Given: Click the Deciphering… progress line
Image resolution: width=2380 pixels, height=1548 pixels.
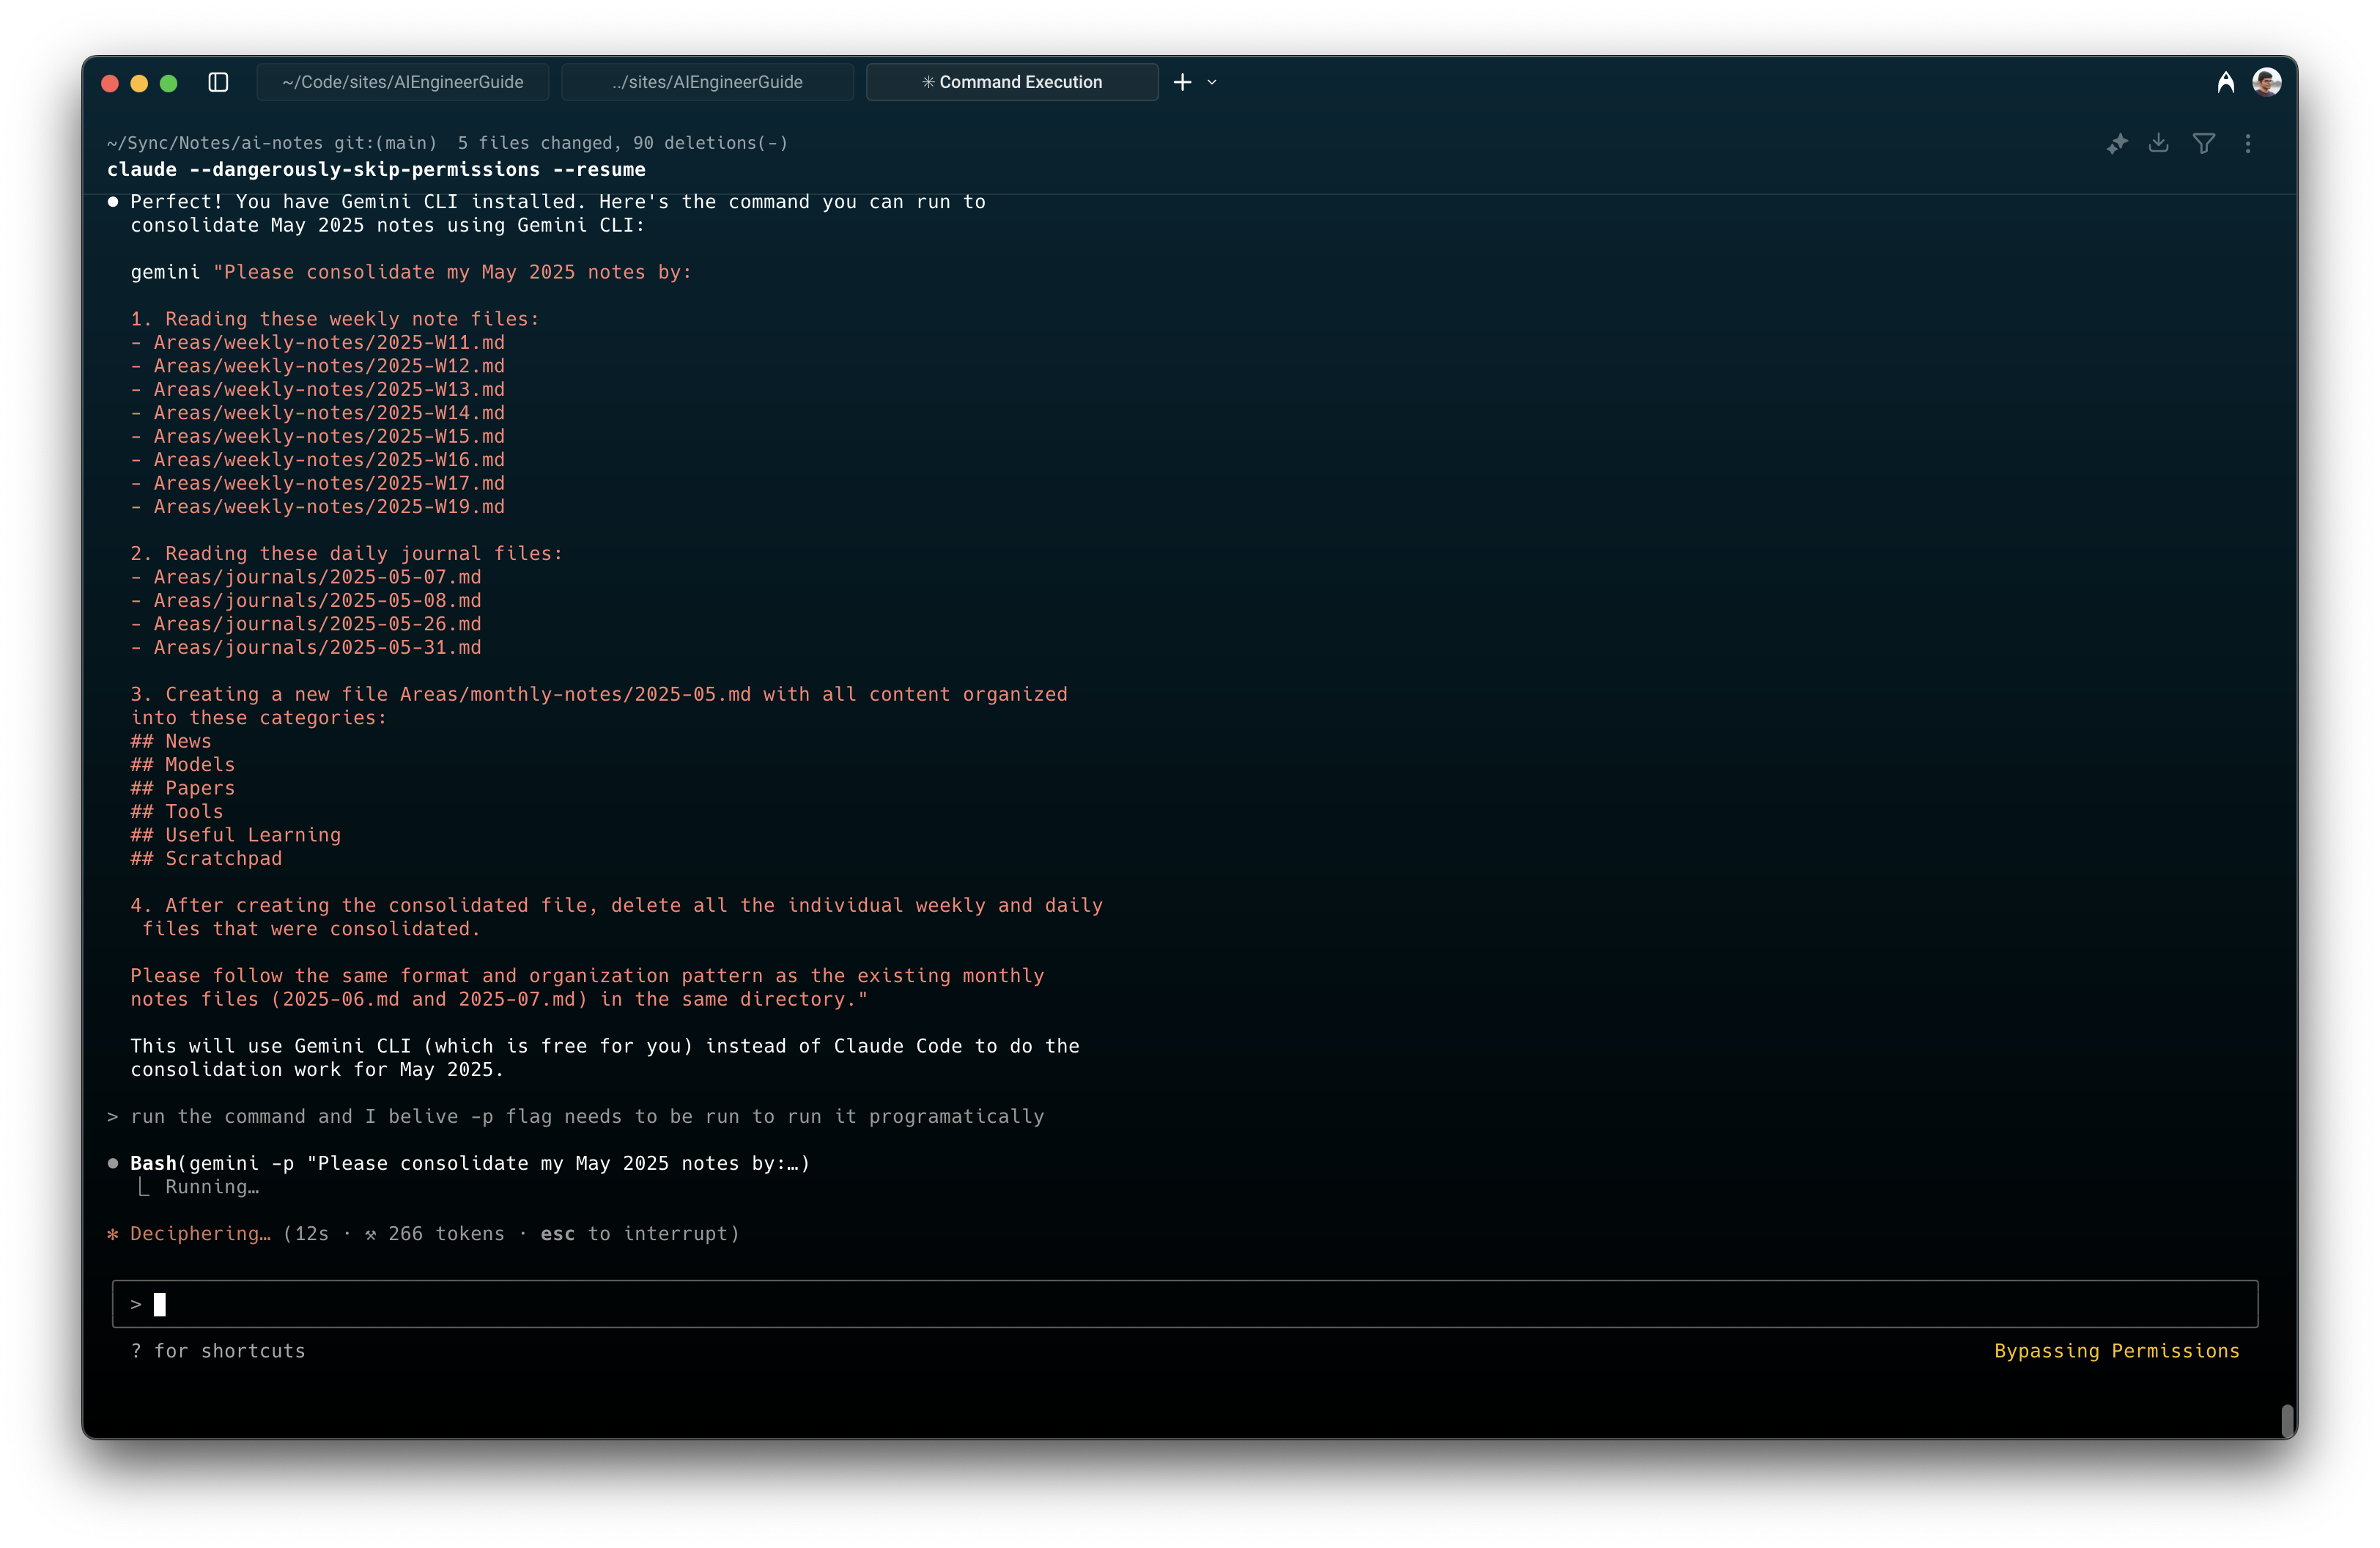Looking at the screenshot, I should click(x=424, y=1234).
